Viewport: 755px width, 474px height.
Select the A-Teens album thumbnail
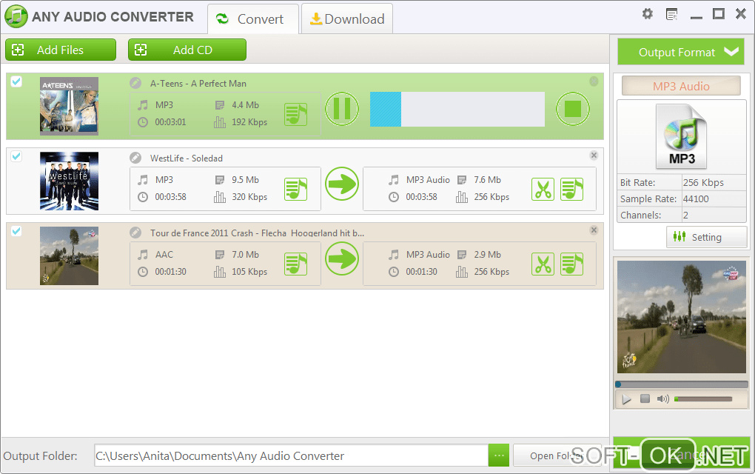tap(69, 106)
